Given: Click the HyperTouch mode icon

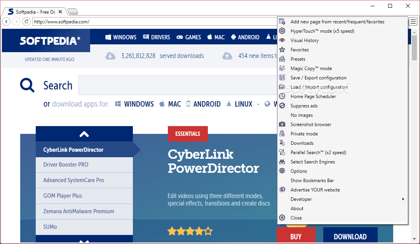Looking at the screenshot, I should [282, 31].
